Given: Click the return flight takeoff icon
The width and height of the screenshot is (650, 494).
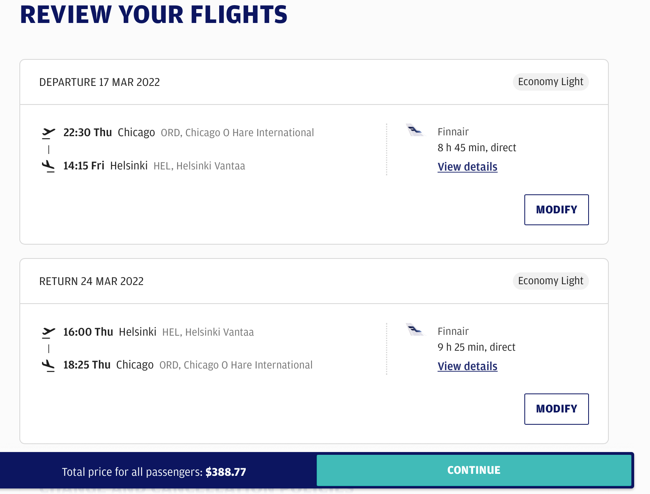Looking at the screenshot, I should point(48,332).
